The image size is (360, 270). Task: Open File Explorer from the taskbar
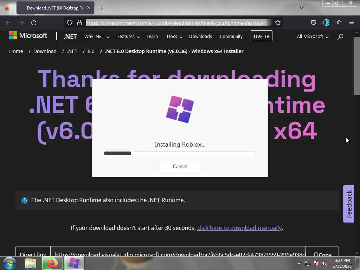[31, 263]
